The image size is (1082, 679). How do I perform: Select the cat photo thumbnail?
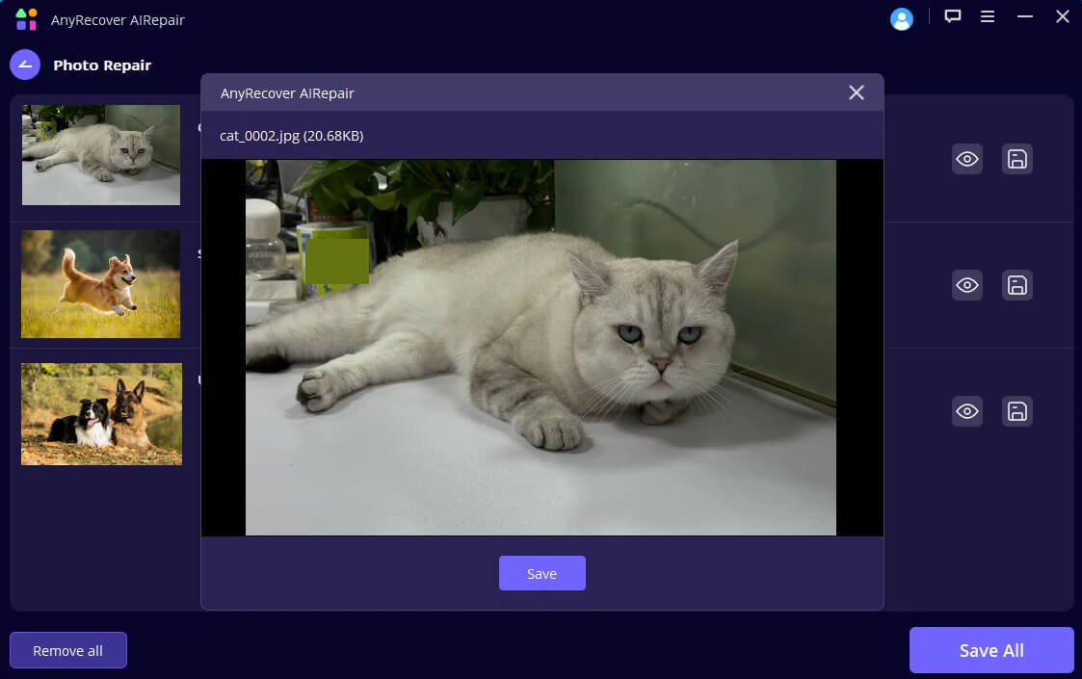click(x=101, y=155)
